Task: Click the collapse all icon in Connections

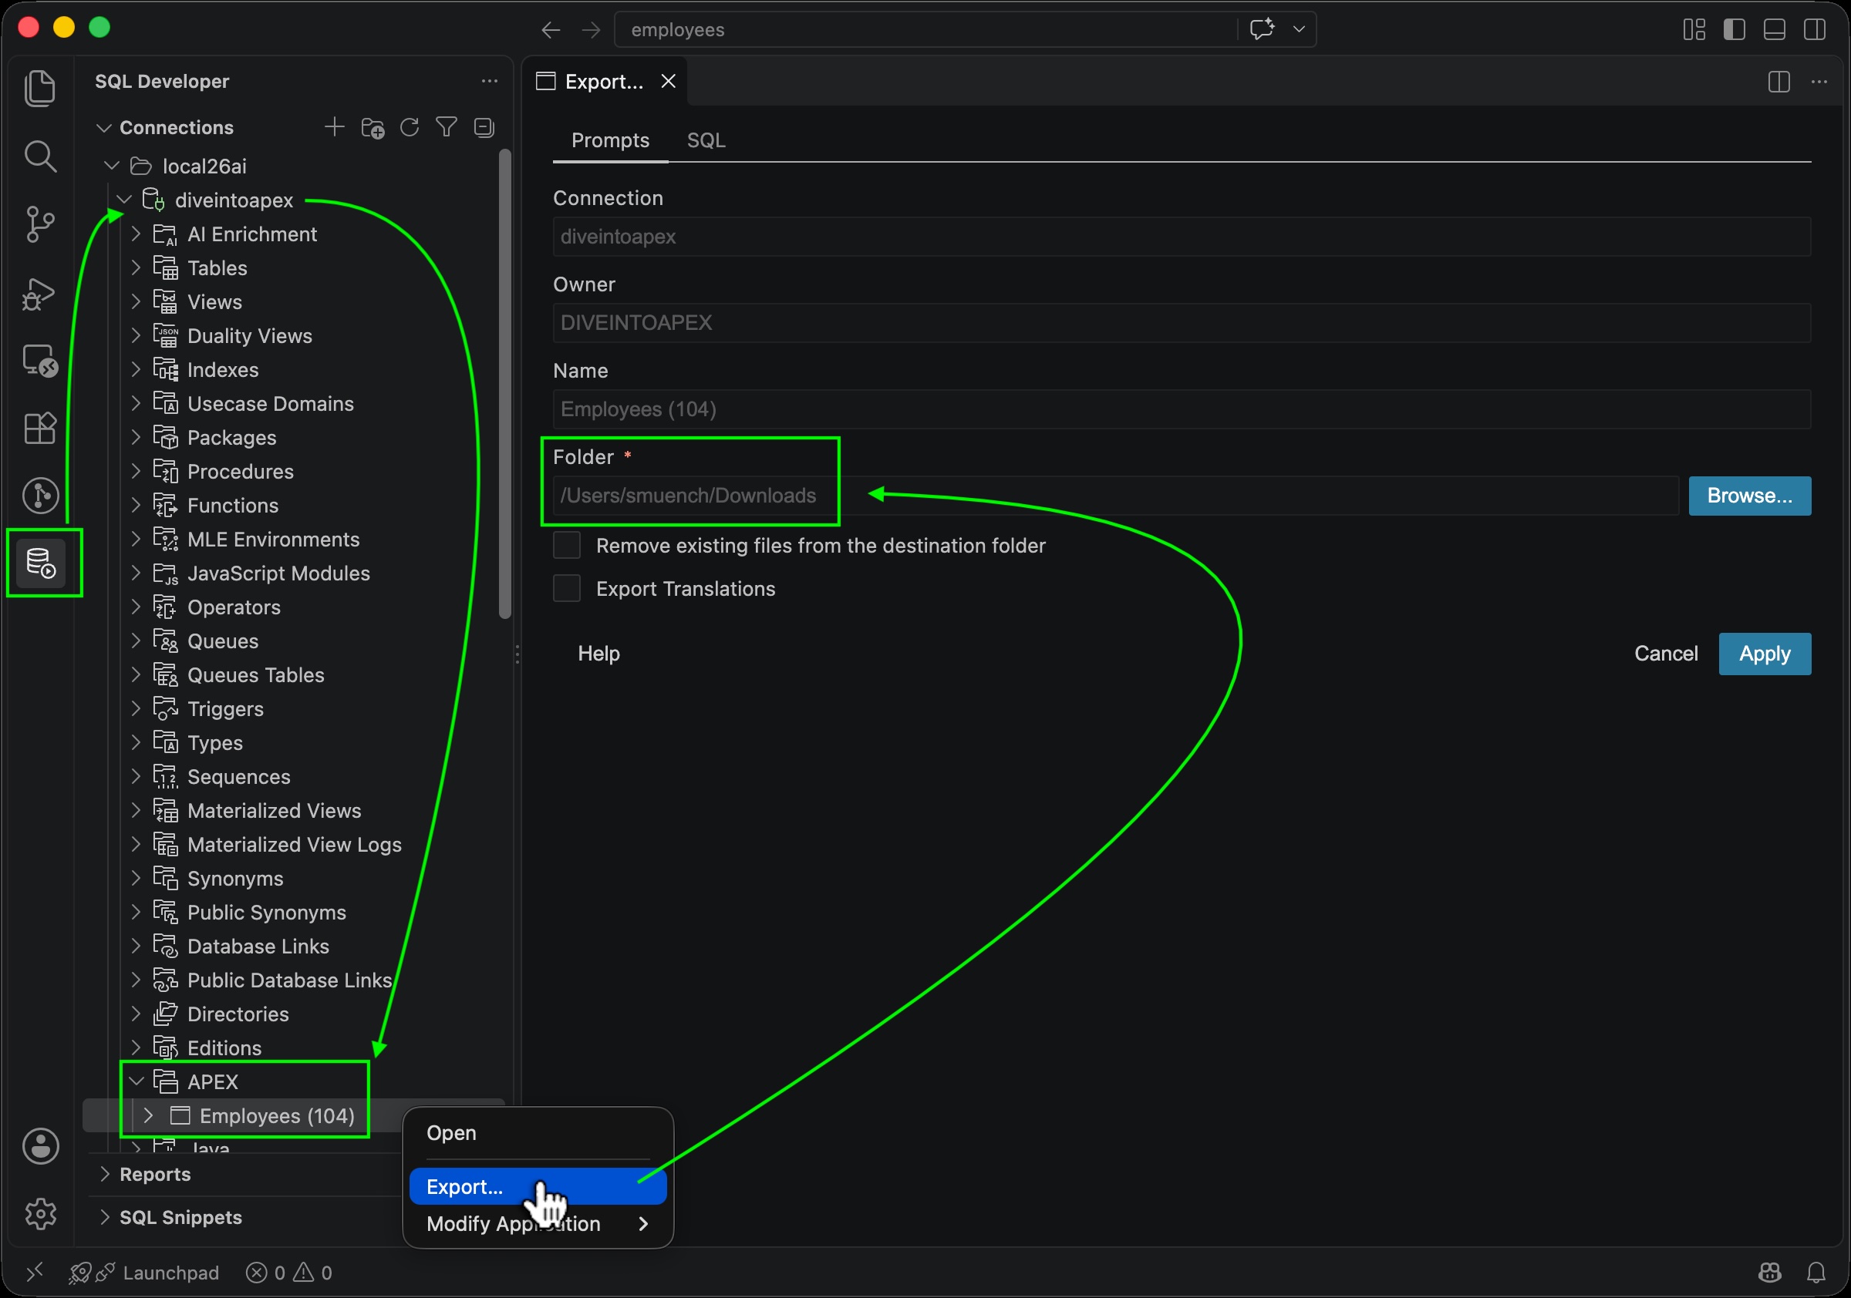Action: 484,126
